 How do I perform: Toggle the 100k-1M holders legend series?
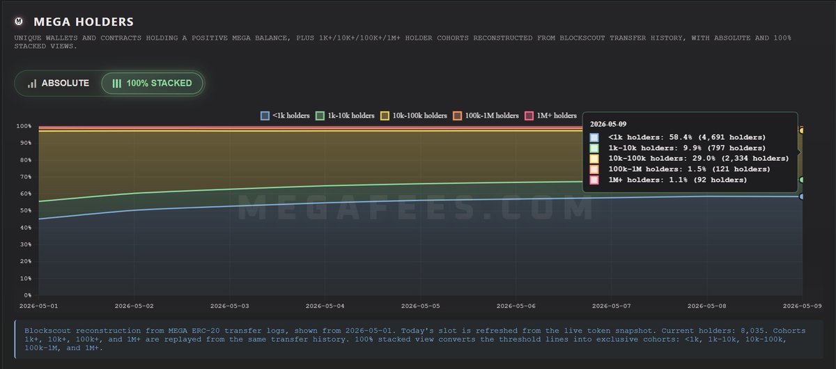[486, 116]
